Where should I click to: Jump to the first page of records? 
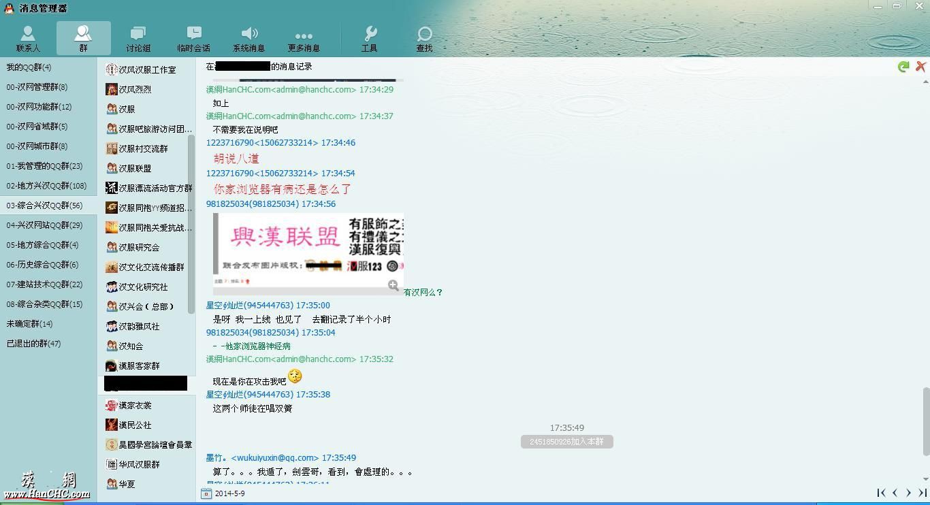click(881, 493)
